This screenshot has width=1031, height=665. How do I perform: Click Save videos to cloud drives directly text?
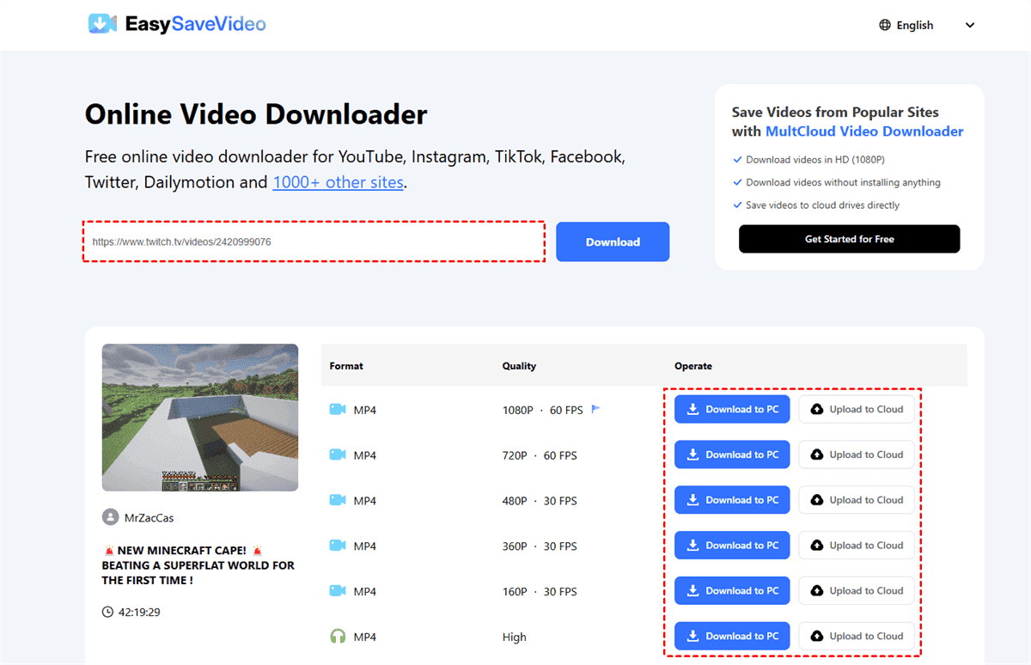(823, 205)
